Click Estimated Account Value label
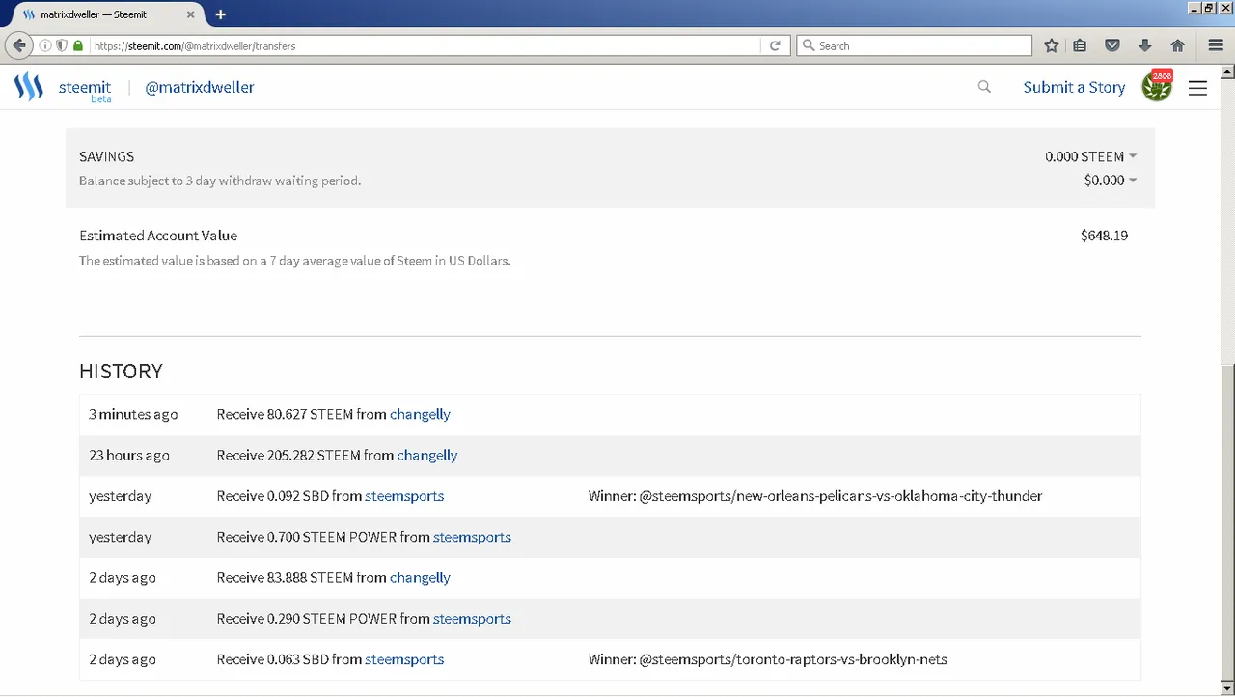Screen dimensions: 1235x697 [x=158, y=236]
